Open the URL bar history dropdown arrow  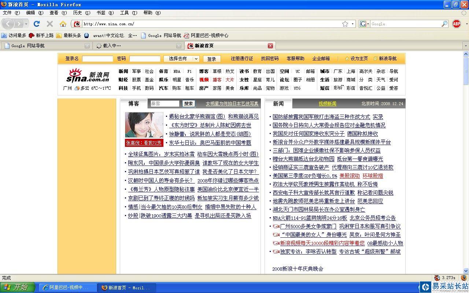tap(353, 24)
